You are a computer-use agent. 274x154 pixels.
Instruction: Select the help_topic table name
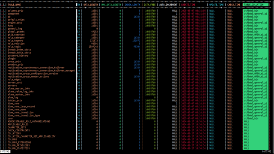click(x=14, y=47)
